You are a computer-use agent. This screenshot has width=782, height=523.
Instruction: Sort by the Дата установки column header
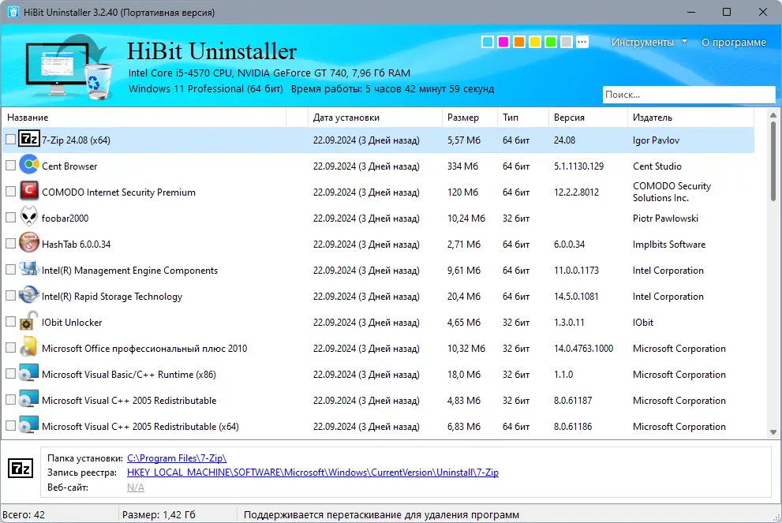375,118
